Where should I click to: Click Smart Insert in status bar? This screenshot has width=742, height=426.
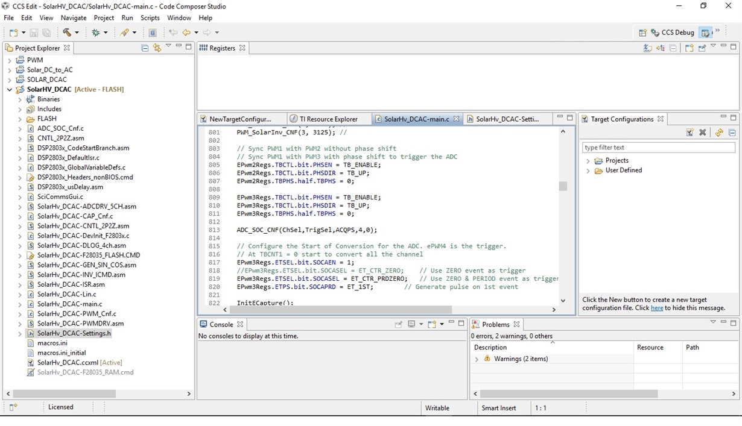point(499,408)
